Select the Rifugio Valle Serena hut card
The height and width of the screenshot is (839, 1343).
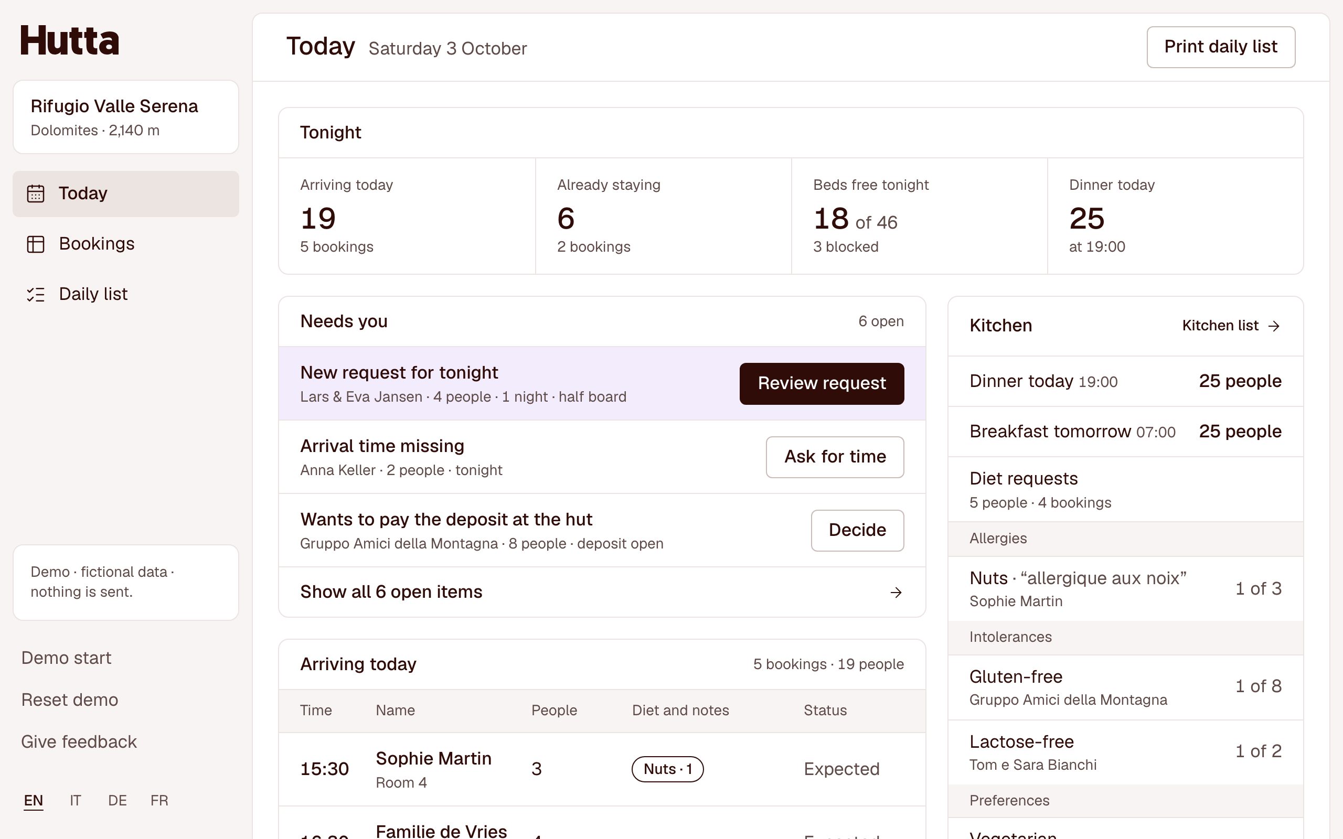126,117
